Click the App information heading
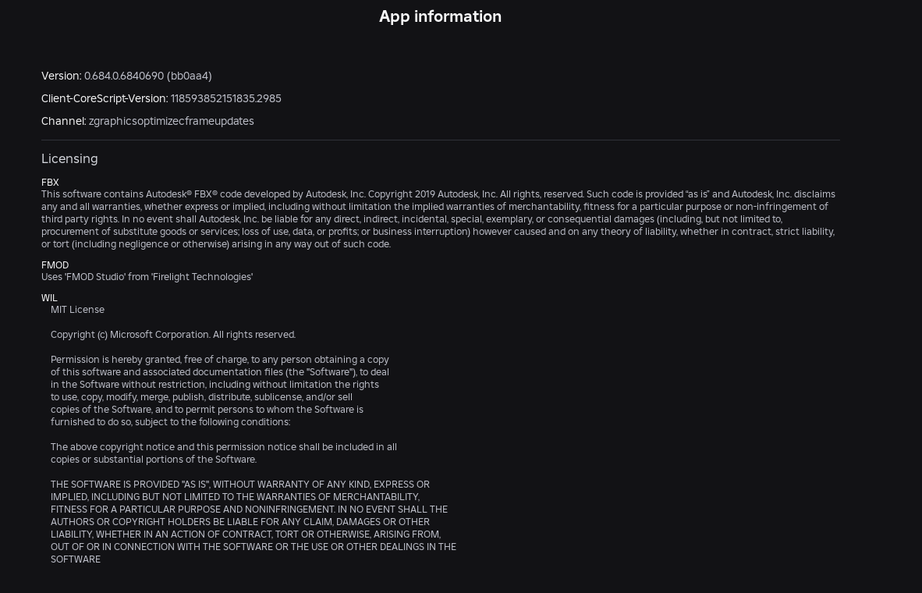This screenshot has width=922, height=593. click(440, 16)
